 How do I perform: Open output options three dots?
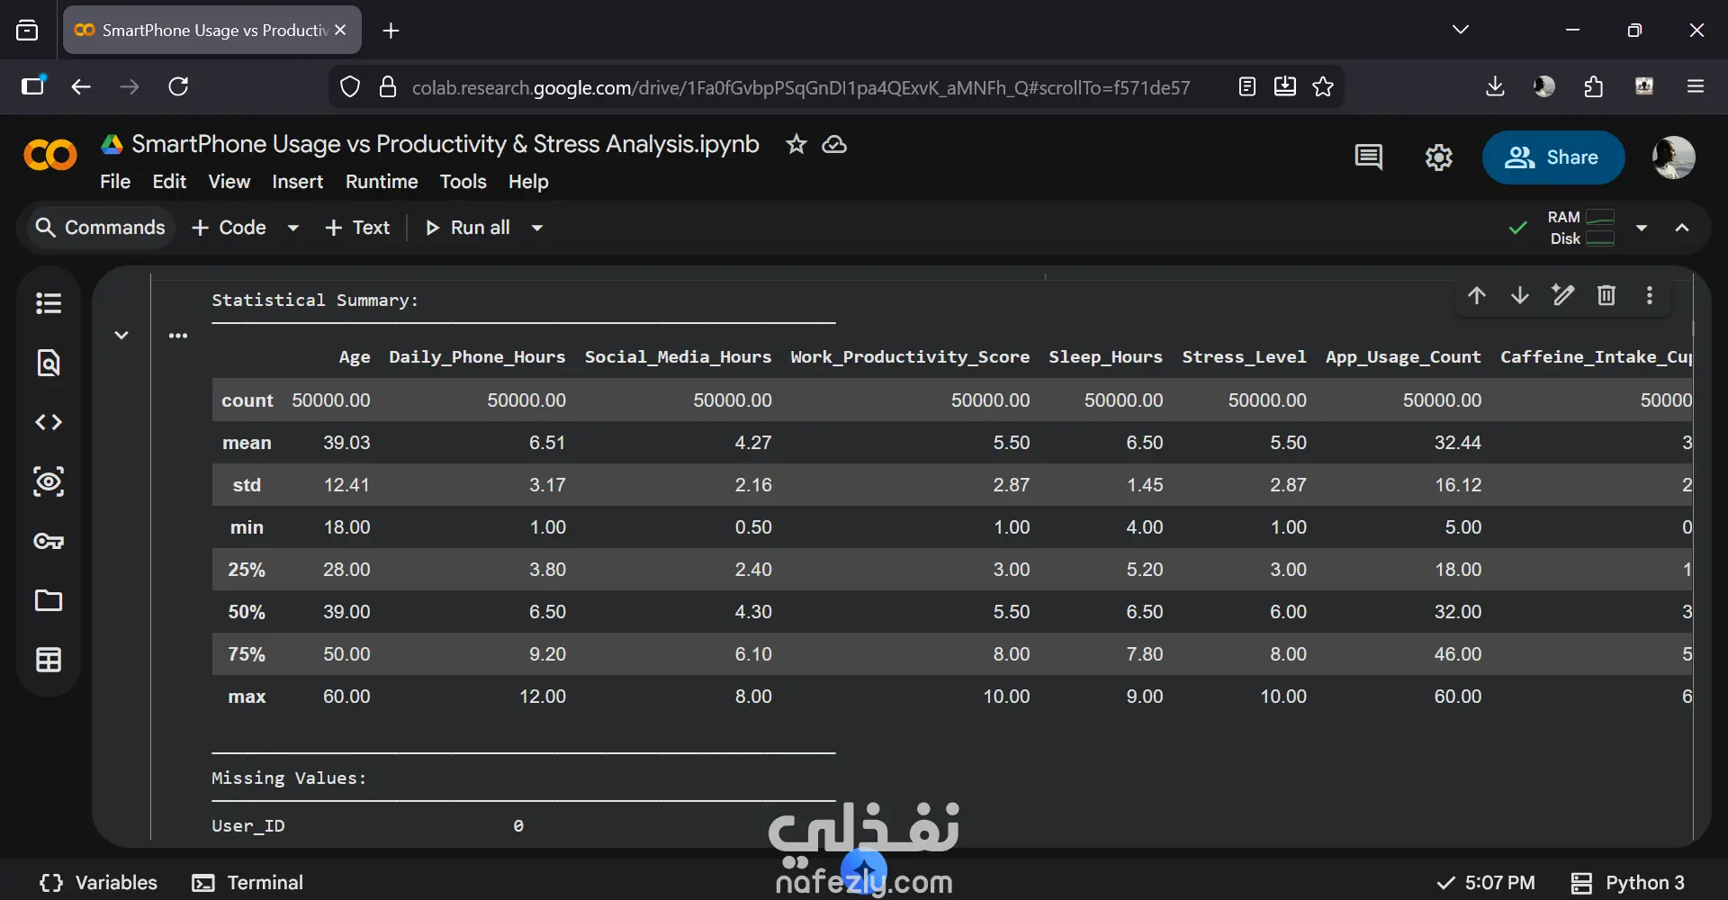[x=178, y=336]
